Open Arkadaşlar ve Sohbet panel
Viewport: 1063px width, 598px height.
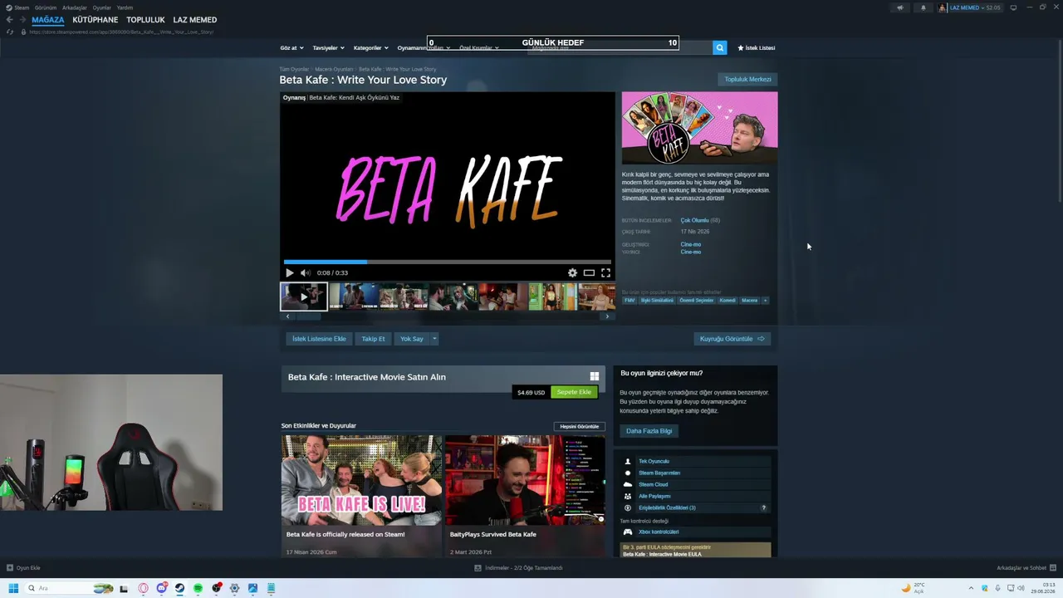(x=1026, y=568)
